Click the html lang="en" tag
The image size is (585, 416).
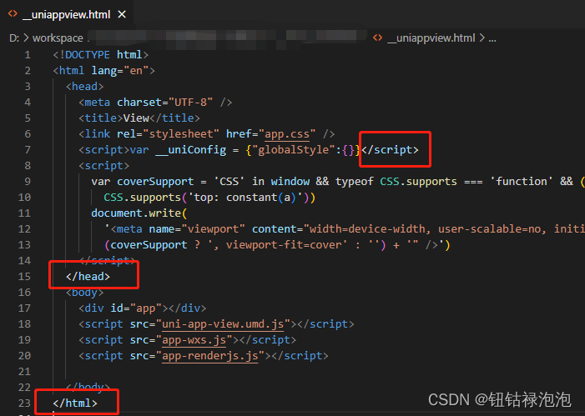[103, 71]
